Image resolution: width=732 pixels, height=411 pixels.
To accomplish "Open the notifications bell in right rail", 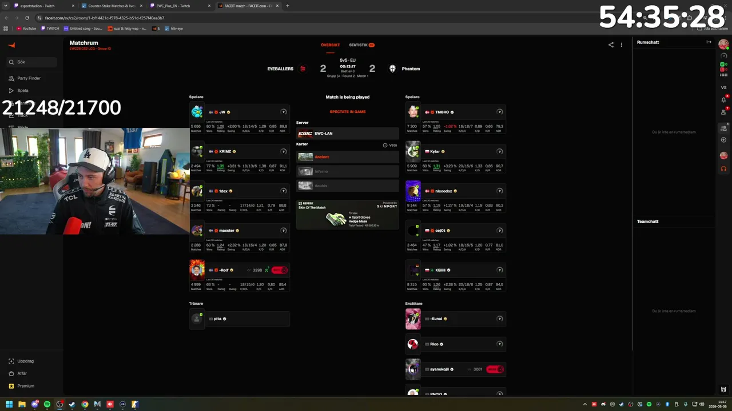I will click(723, 99).
